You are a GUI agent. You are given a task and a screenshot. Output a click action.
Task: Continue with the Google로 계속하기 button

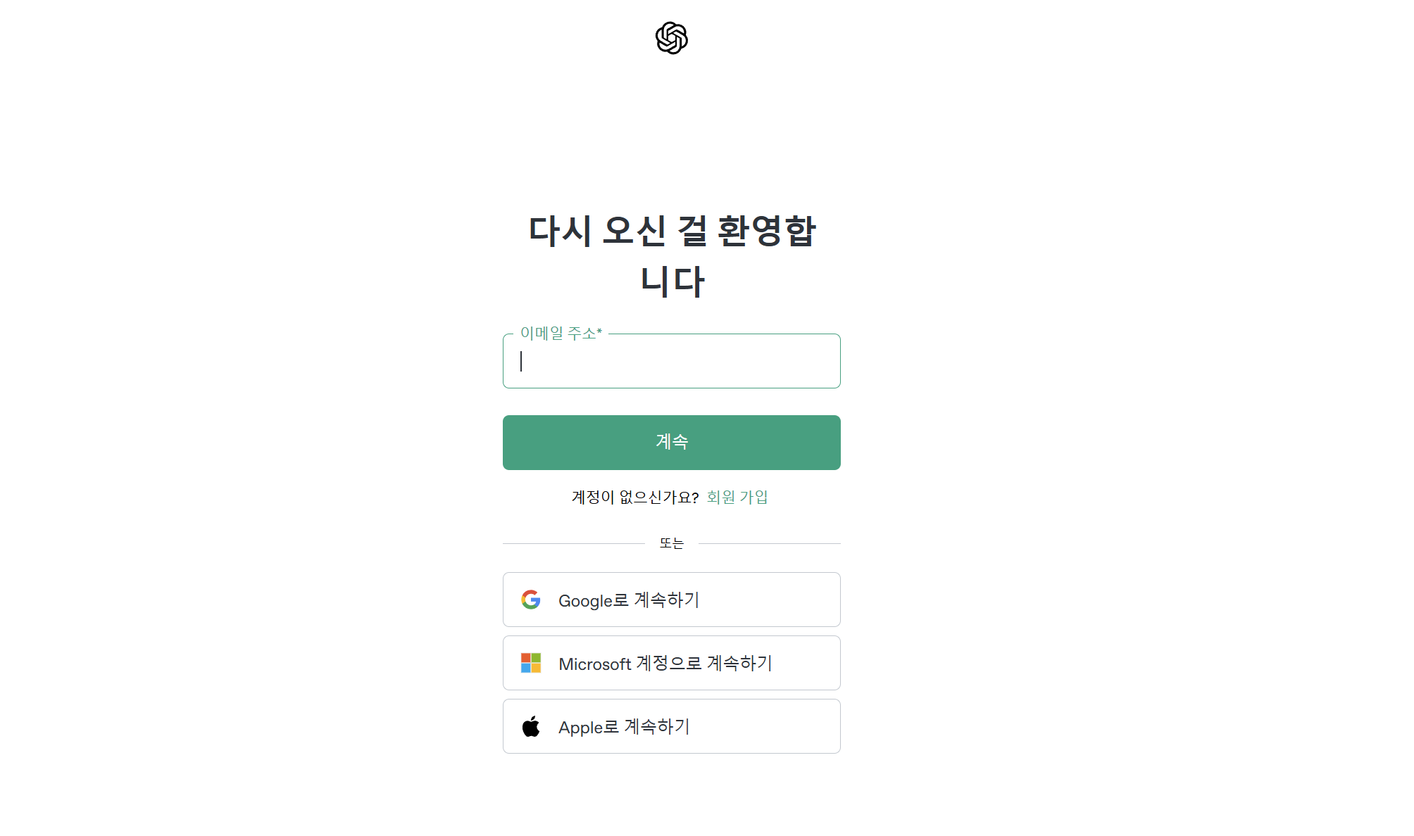[671, 600]
